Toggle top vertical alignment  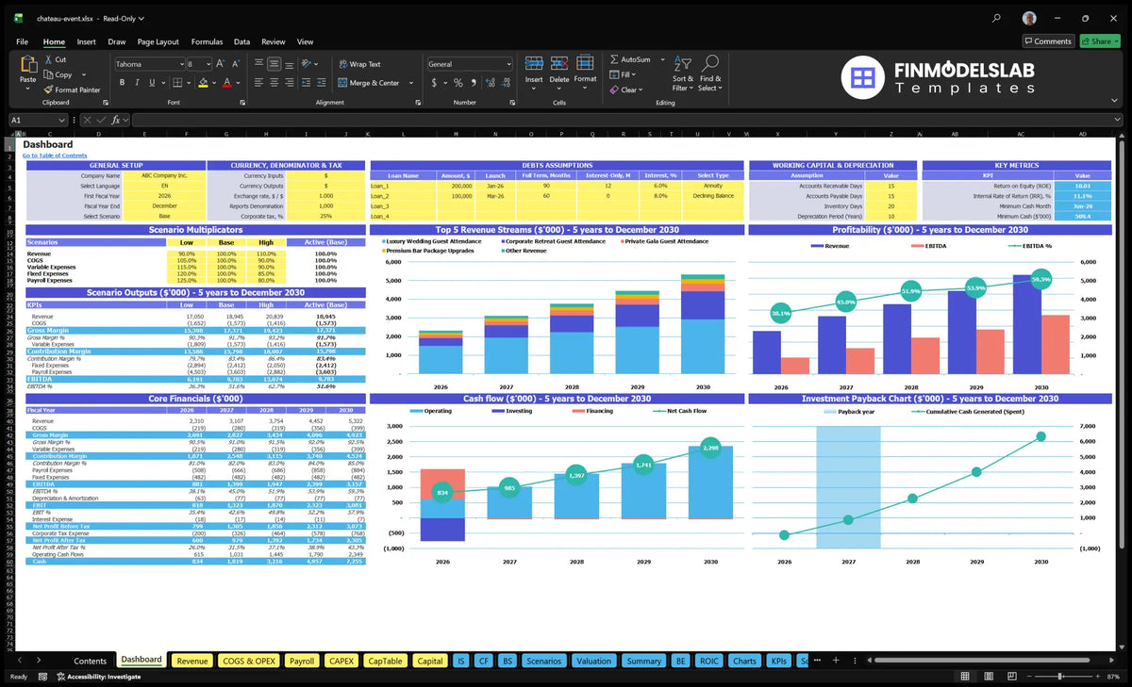coord(259,64)
